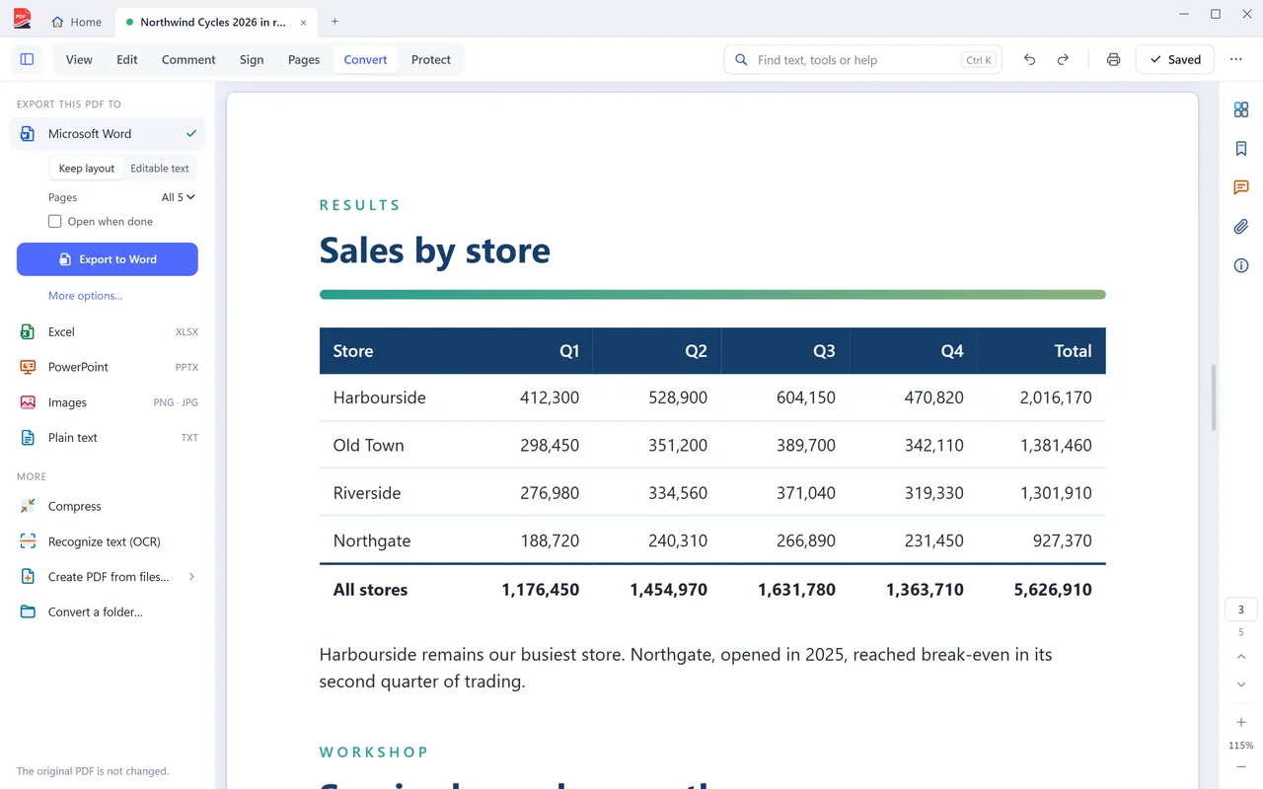Click the page number 3 box
The height and width of the screenshot is (789, 1263).
coord(1241,610)
